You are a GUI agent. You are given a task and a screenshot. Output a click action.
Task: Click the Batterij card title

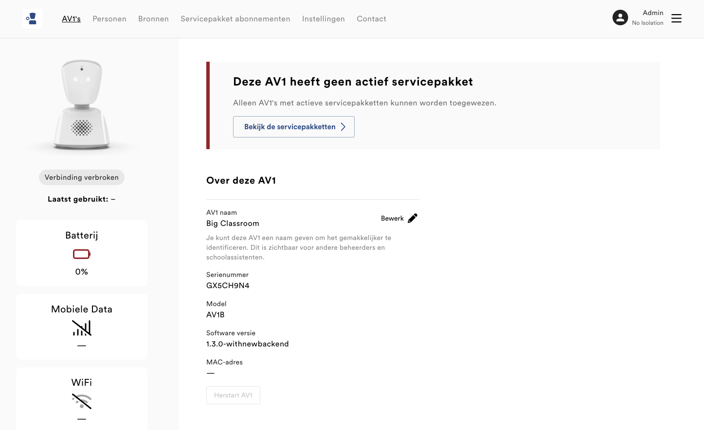[82, 236]
